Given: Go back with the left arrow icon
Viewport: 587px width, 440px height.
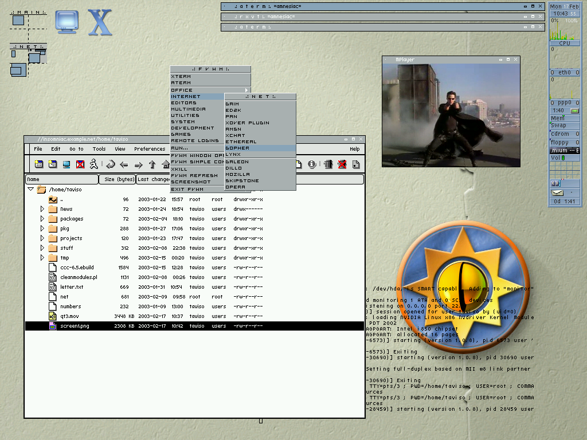Looking at the screenshot, I should (x=124, y=165).
